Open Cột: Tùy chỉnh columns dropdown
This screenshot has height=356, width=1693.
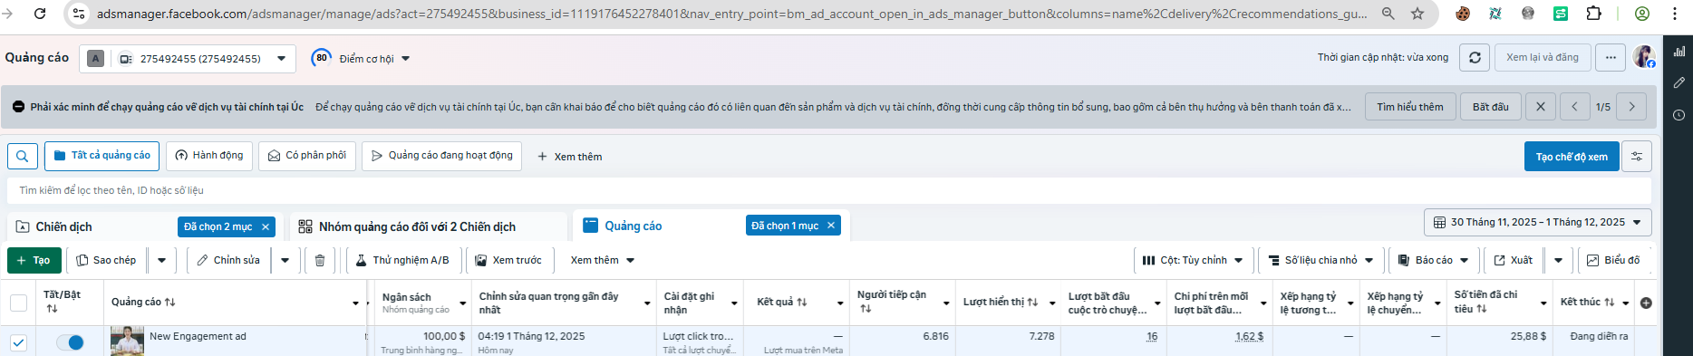[x=1193, y=260]
